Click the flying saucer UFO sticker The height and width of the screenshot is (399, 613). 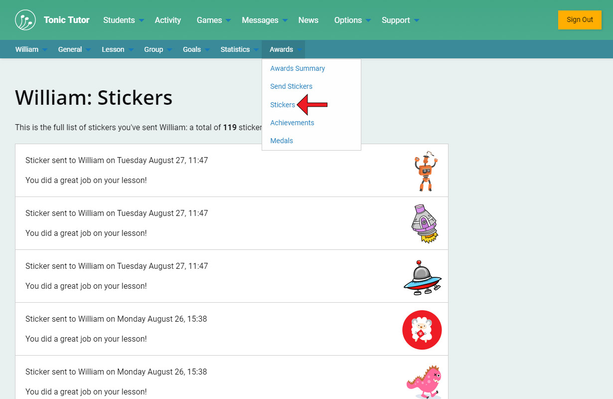pos(422,277)
